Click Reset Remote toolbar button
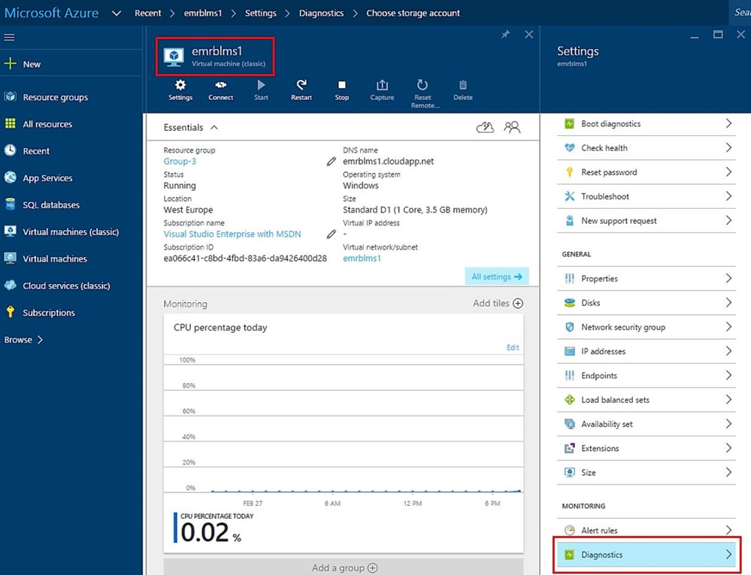The image size is (751, 575). (422, 94)
